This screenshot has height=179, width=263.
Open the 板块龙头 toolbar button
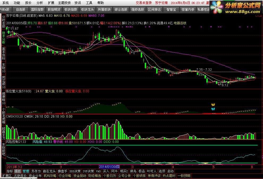pos(88,10)
